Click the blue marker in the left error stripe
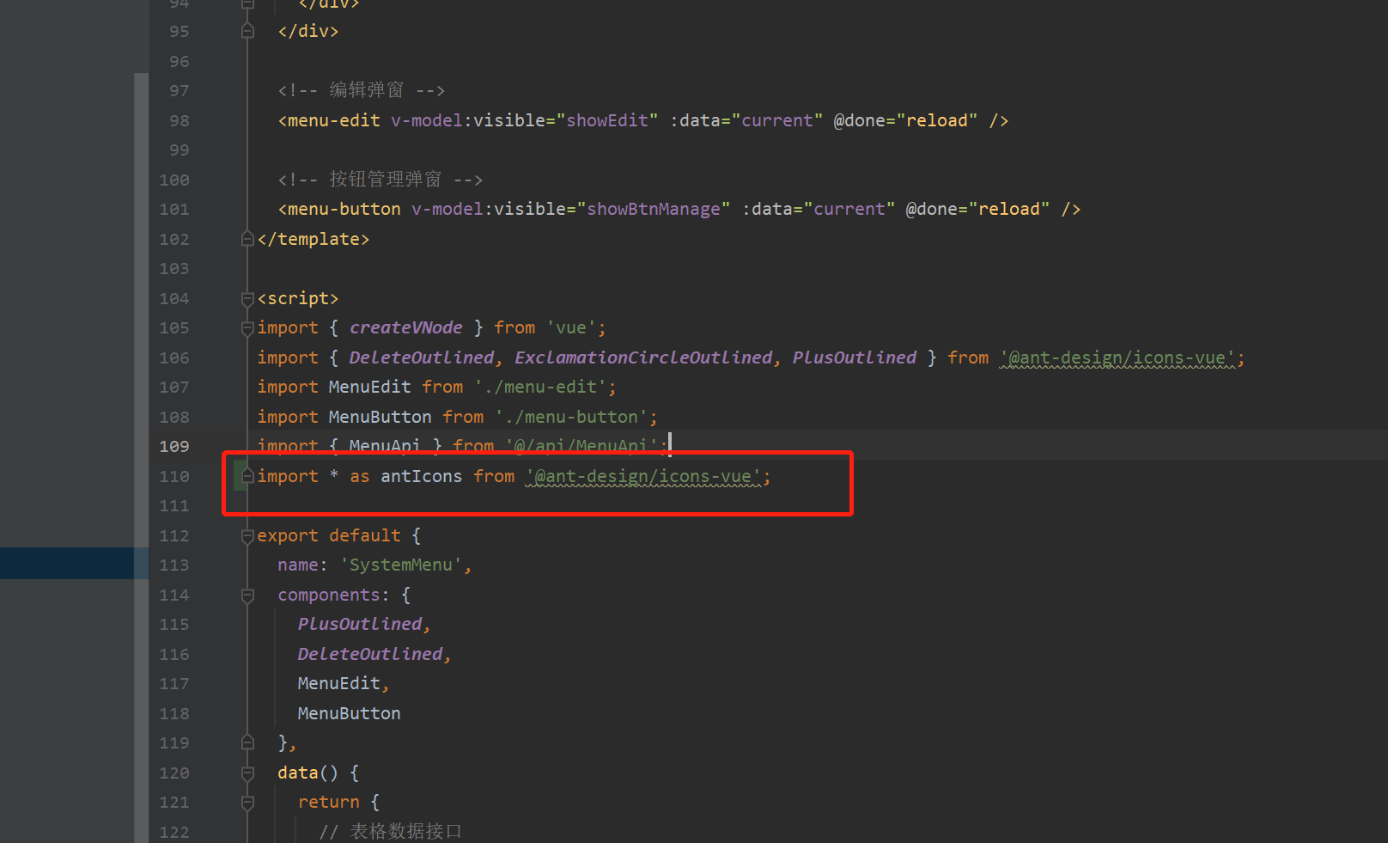This screenshot has width=1388, height=843. point(69,563)
